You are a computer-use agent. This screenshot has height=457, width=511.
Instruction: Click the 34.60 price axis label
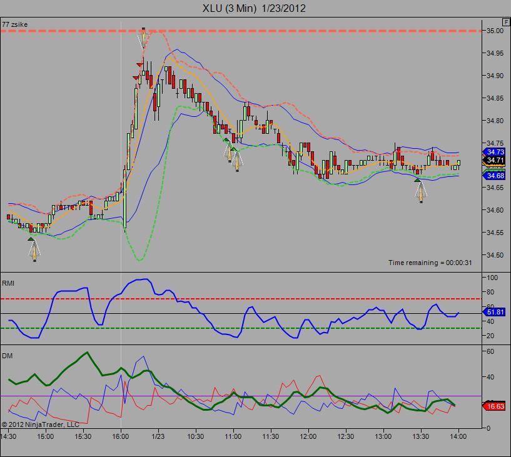[495, 210]
